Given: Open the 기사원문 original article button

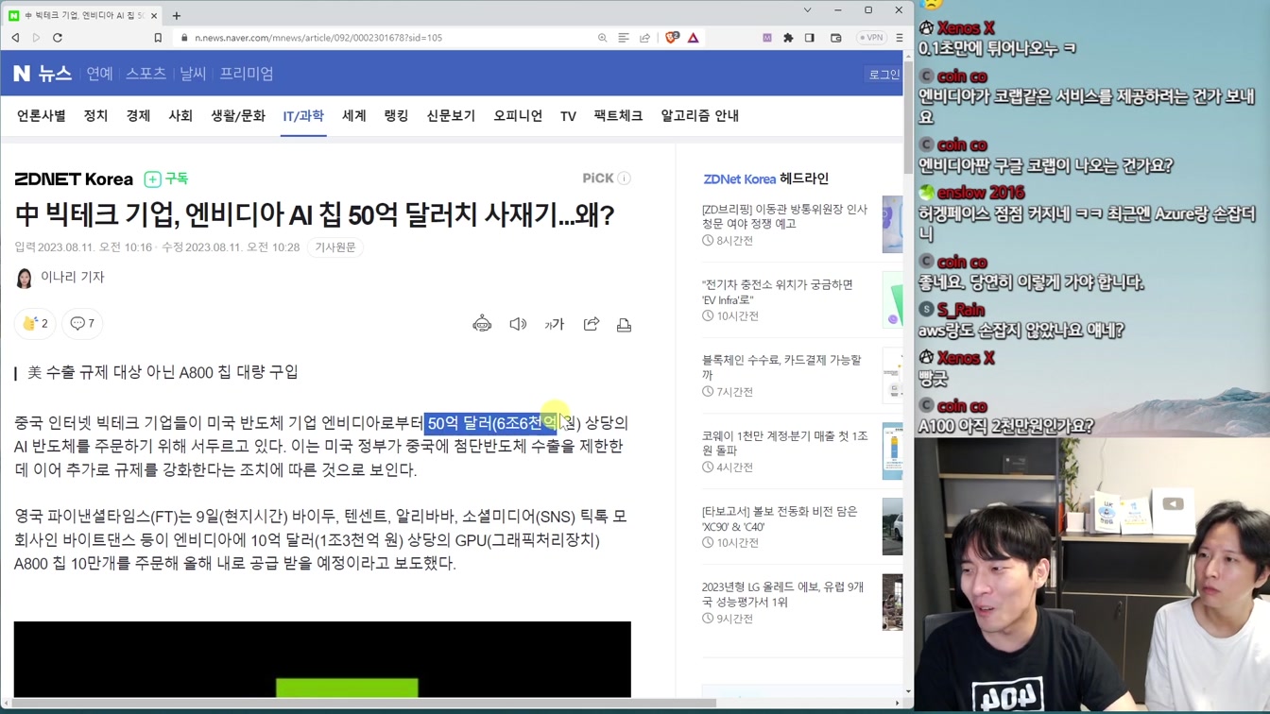Looking at the screenshot, I should pos(335,247).
